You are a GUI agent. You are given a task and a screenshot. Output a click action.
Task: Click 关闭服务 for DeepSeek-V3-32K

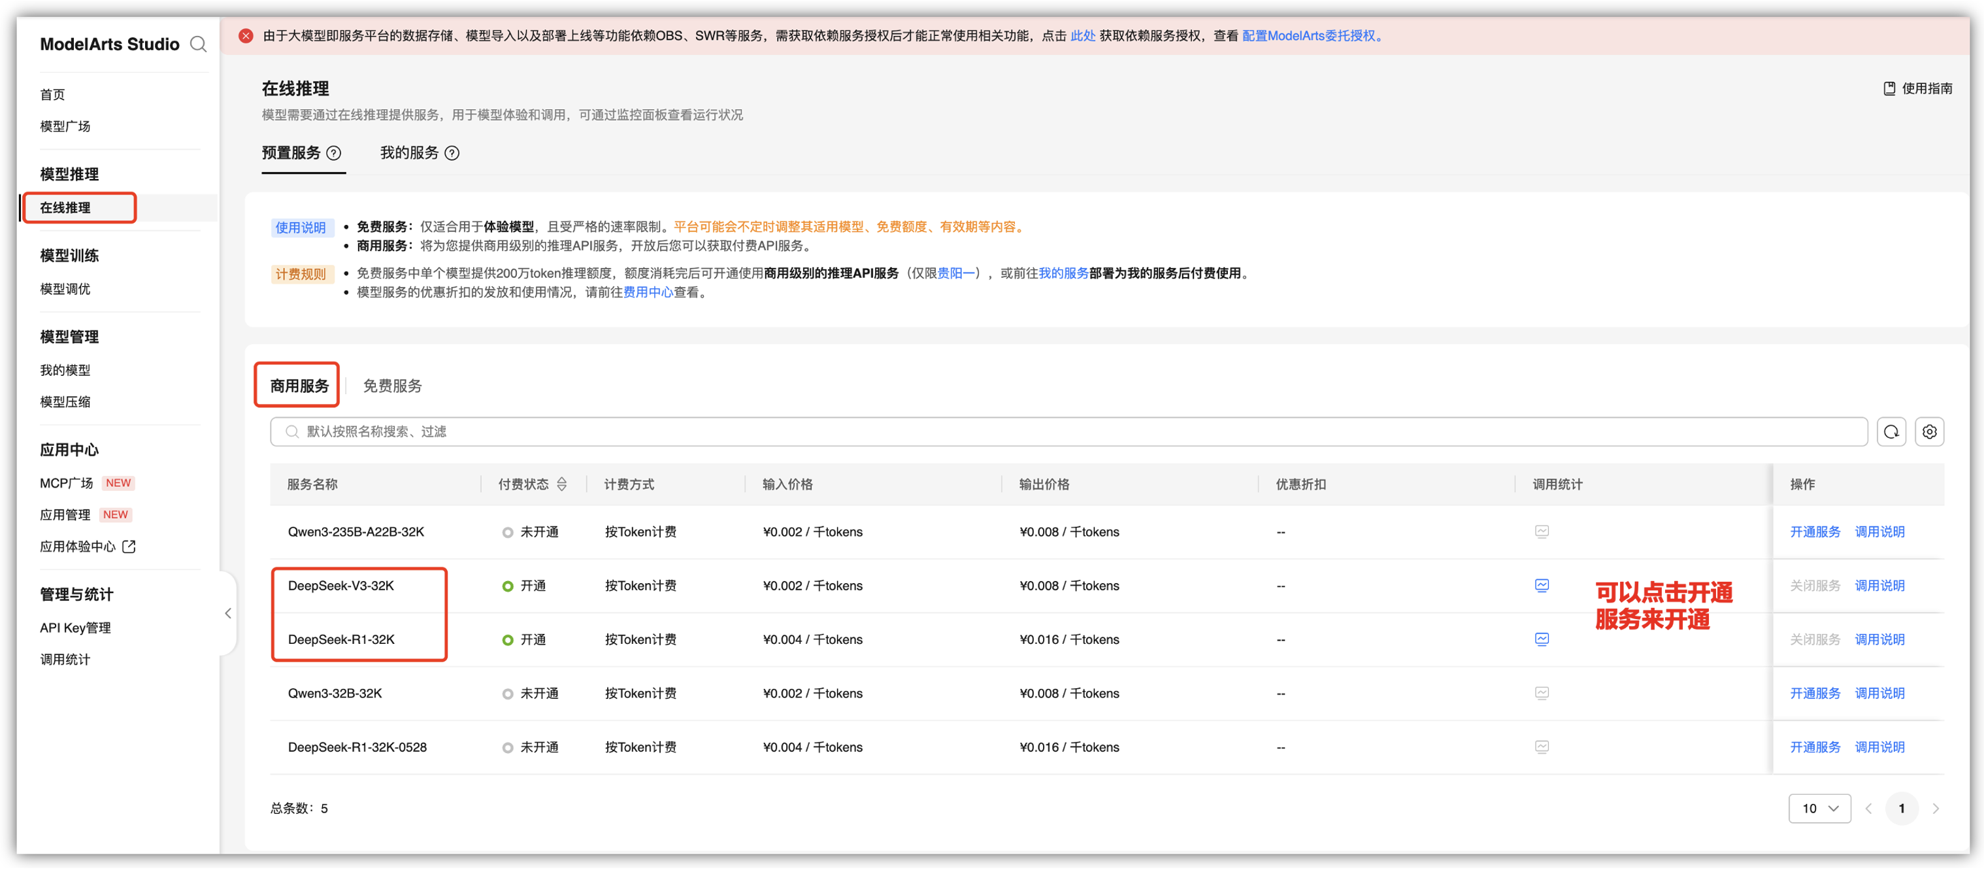click(x=1815, y=586)
